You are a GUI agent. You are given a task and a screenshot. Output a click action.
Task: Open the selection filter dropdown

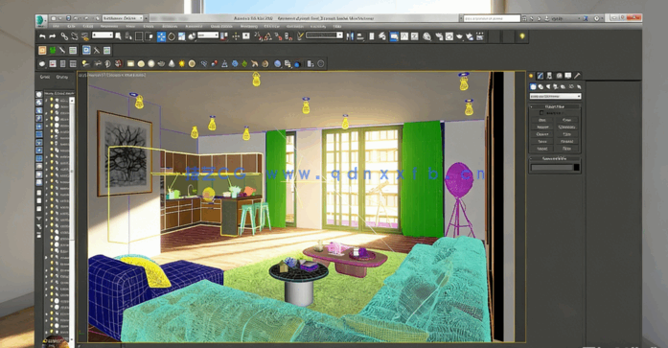tap(103, 35)
